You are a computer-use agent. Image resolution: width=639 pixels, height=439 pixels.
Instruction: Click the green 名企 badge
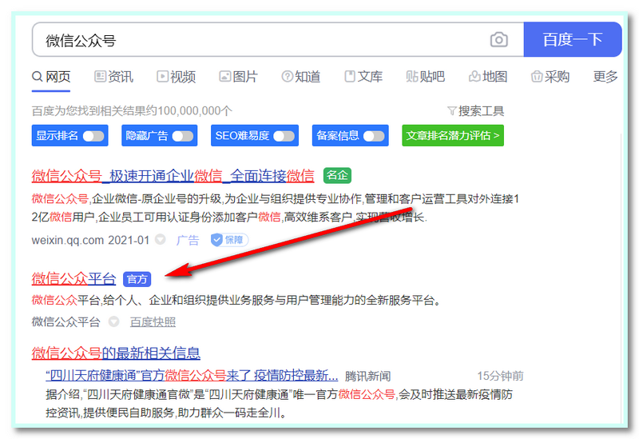(x=337, y=175)
